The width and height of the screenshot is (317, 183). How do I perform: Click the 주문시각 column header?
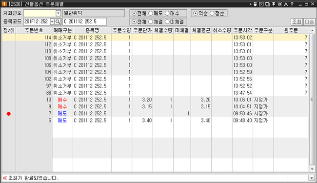click(x=242, y=31)
